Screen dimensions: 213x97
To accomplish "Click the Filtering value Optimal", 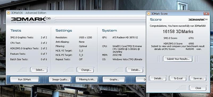I will (x=83, y=46).
